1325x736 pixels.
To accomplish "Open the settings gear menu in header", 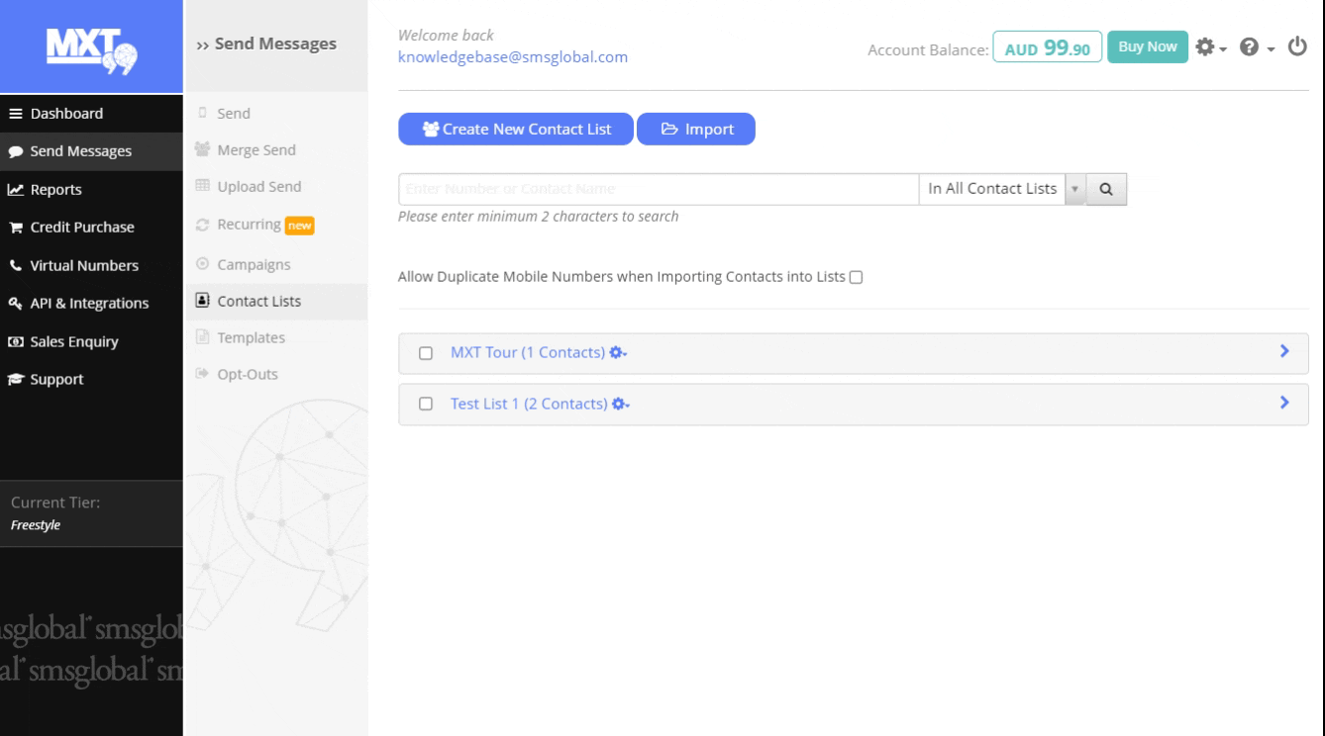I will [1210, 47].
